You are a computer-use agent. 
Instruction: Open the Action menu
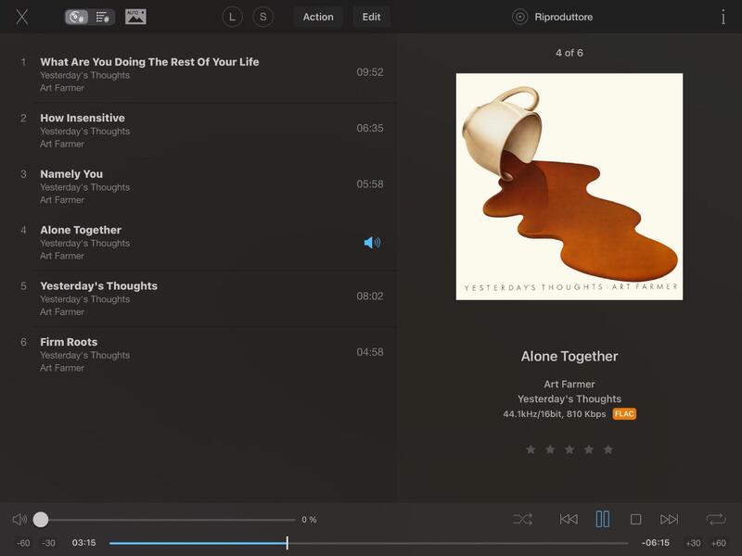[317, 17]
